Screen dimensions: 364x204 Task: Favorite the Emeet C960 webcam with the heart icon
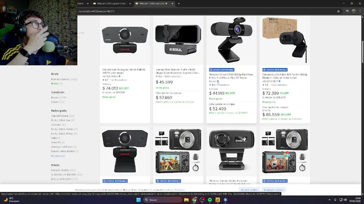click(x=253, y=19)
